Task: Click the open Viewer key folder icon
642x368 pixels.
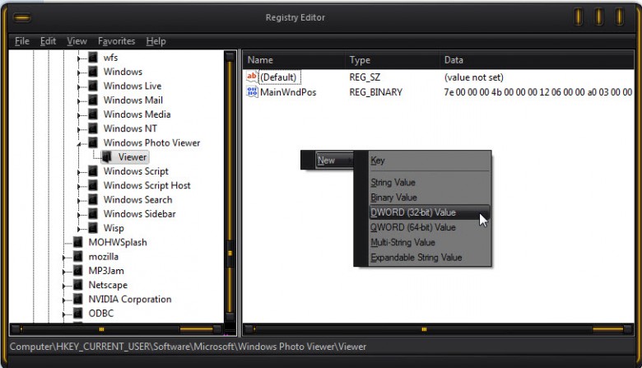Action: click(107, 157)
